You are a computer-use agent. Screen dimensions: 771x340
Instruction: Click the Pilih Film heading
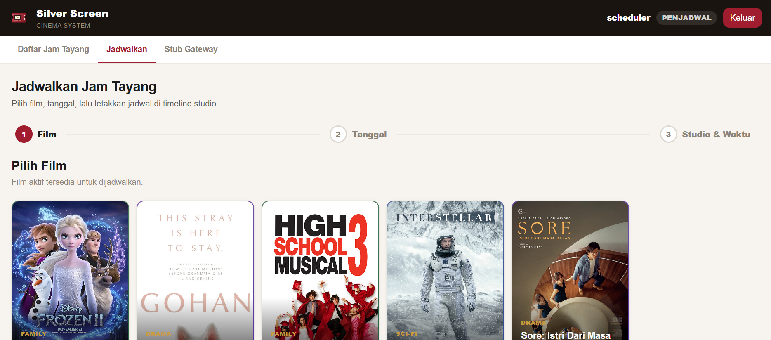coord(39,166)
